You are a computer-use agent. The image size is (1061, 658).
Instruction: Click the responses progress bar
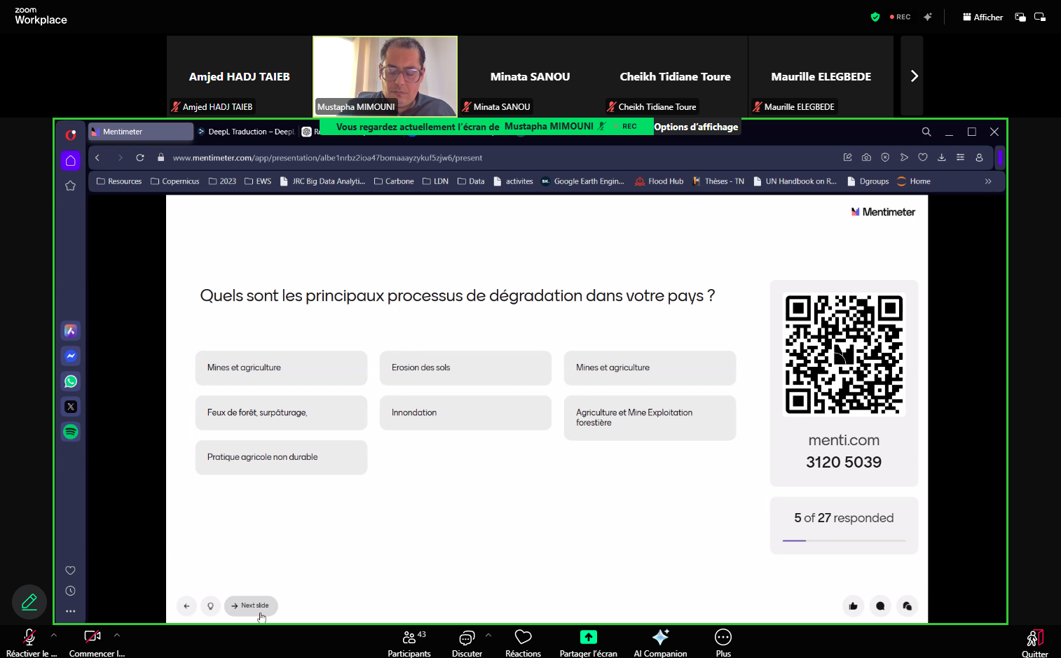pyautogui.click(x=843, y=540)
